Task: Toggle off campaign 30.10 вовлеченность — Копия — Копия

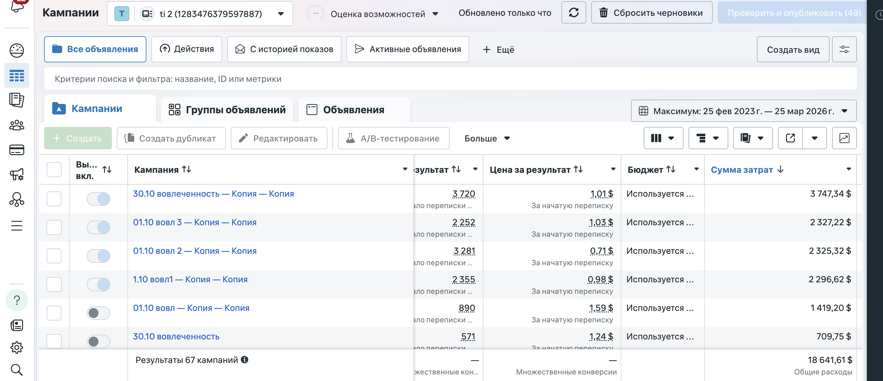Action: 98,199
